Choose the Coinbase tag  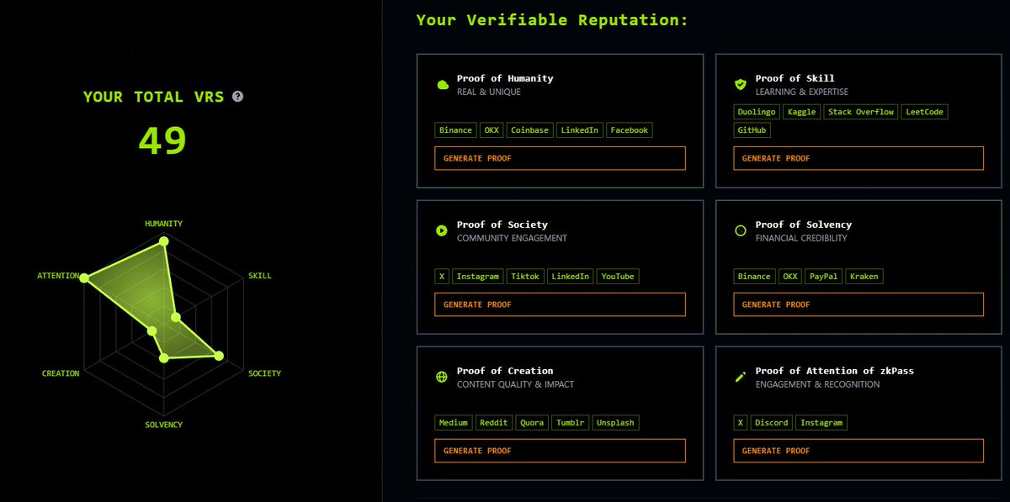pyautogui.click(x=529, y=130)
